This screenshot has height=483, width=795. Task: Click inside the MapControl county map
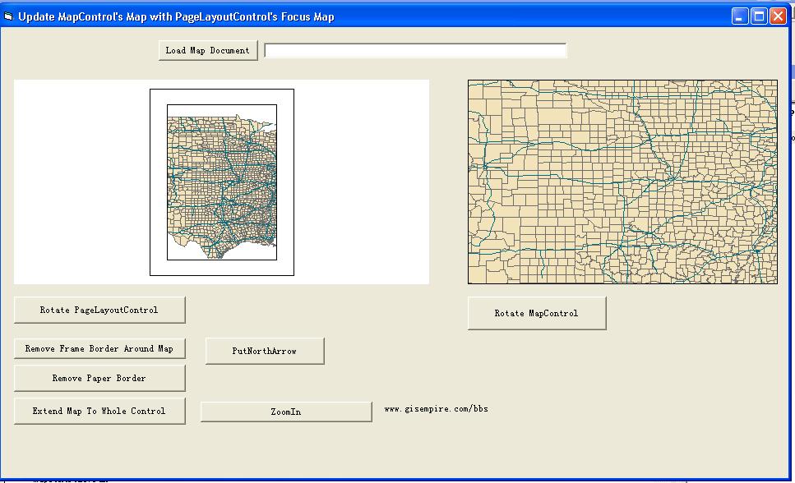coord(622,182)
